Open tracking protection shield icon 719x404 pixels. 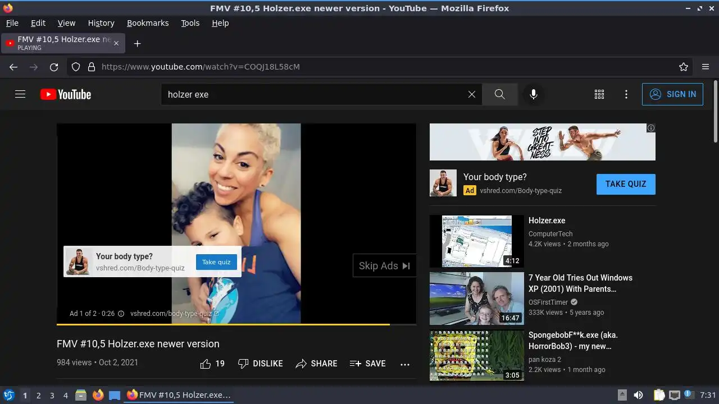click(76, 67)
